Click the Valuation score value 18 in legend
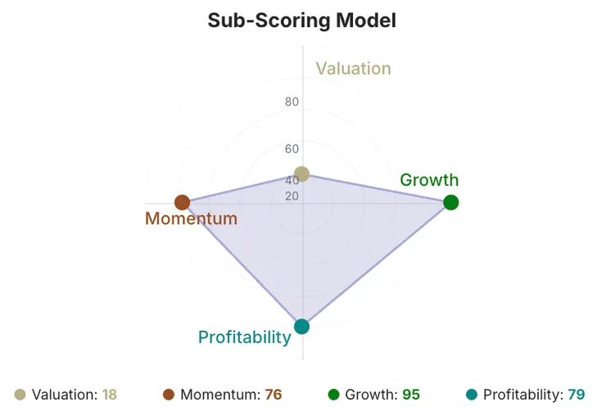The width and height of the screenshot is (606, 416). tap(110, 395)
